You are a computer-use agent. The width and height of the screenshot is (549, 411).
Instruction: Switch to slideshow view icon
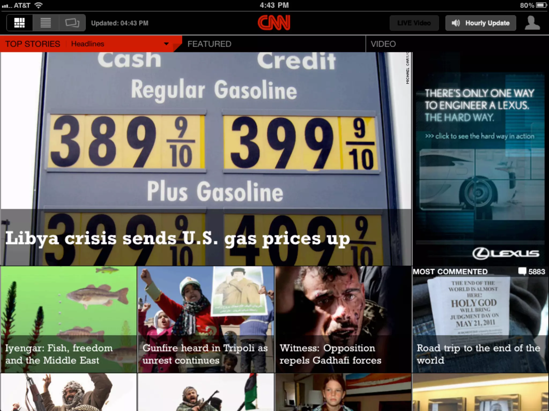pos(72,23)
